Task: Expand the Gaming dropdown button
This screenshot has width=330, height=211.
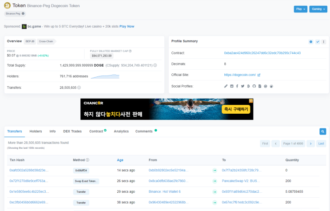Action: point(318,9)
